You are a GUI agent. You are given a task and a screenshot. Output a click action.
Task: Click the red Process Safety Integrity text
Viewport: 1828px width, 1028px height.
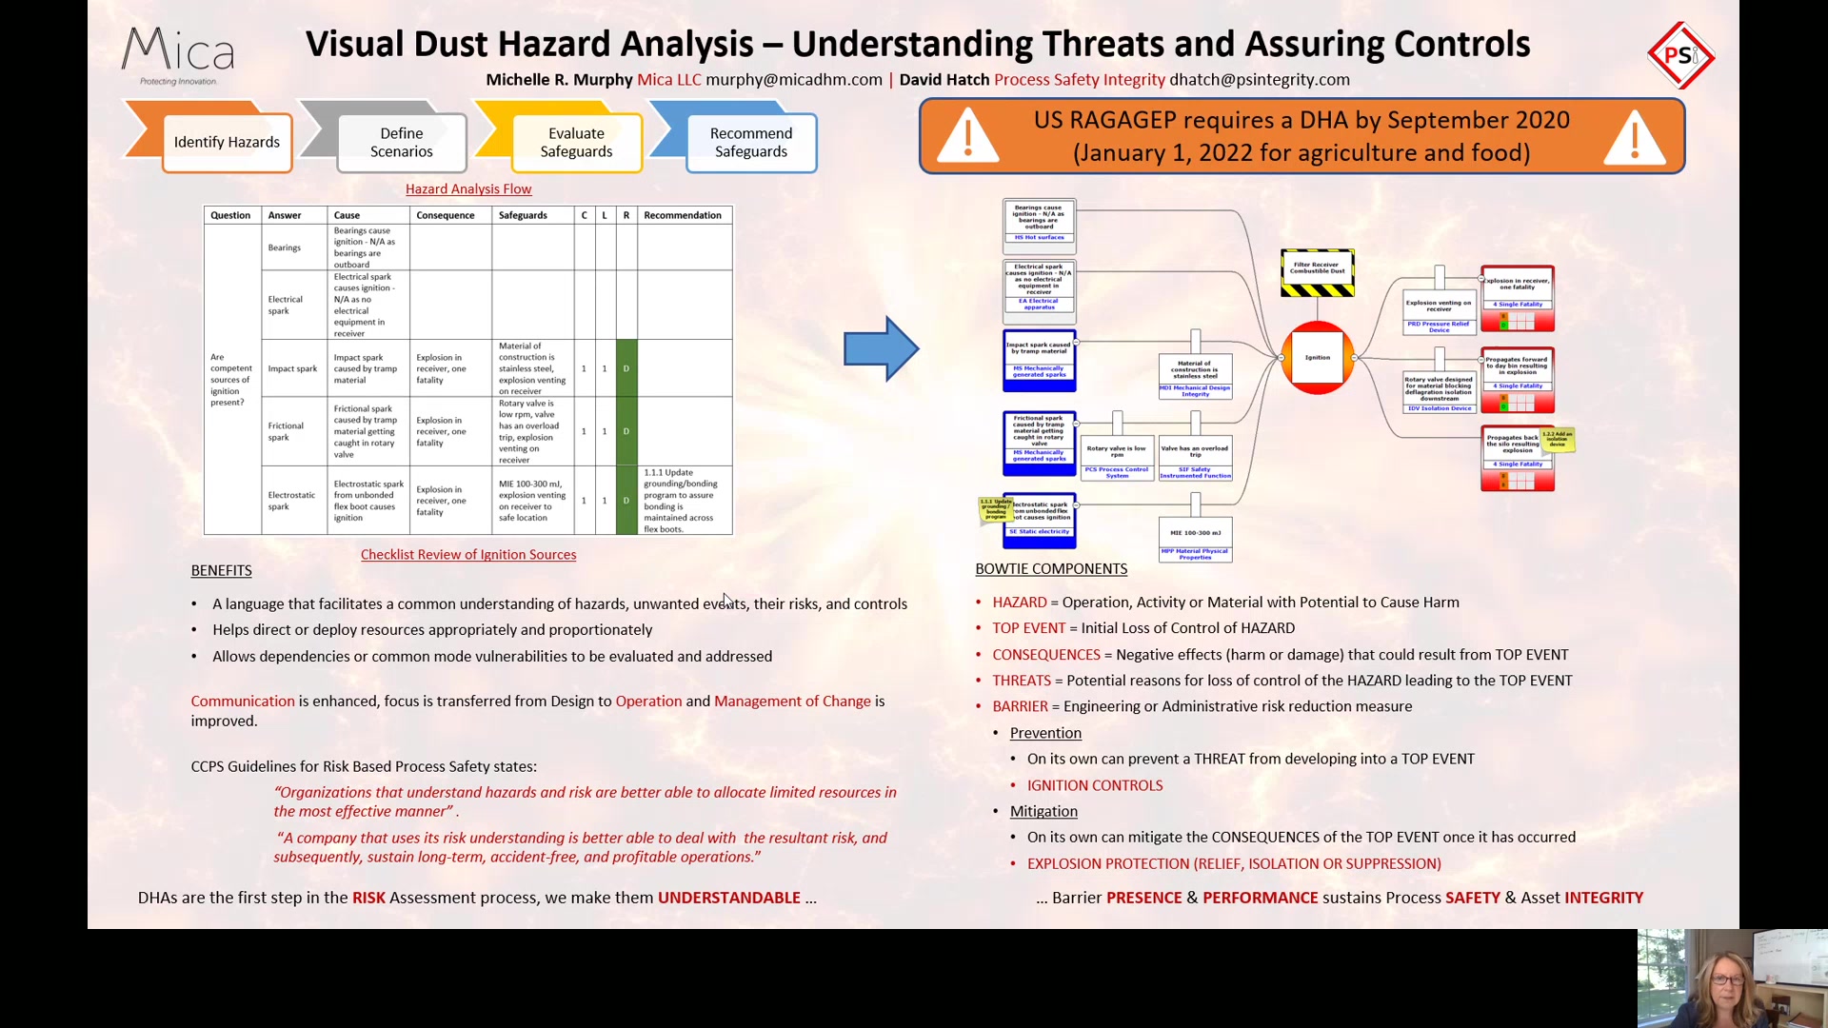tap(1080, 79)
